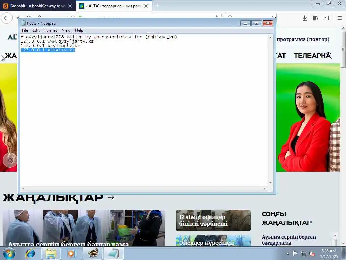Open Firefox library icon

click(316, 18)
